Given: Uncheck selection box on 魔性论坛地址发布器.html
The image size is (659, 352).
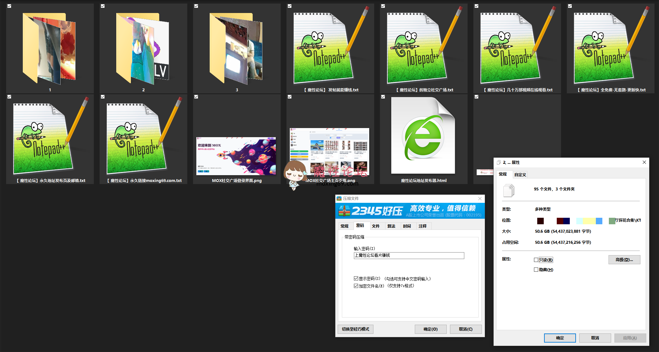Looking at the screenshot, I should click(x=383, y=97).
